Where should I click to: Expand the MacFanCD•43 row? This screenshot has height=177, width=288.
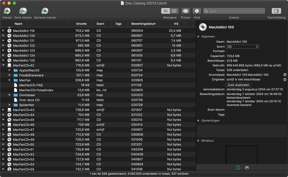3,110
